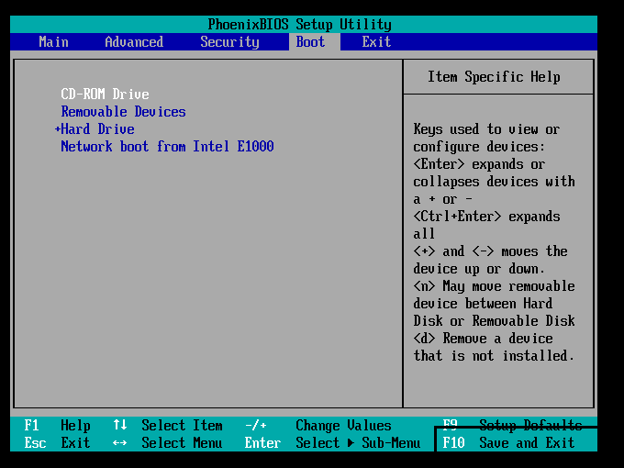Click the Enter Select Sub-Menu hint
The width and height of the screenshot is (624, 468).
(332, 443)
